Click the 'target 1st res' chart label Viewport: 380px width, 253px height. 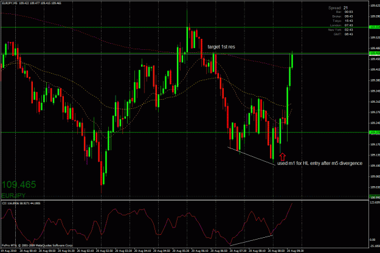(x=221, y=47)
